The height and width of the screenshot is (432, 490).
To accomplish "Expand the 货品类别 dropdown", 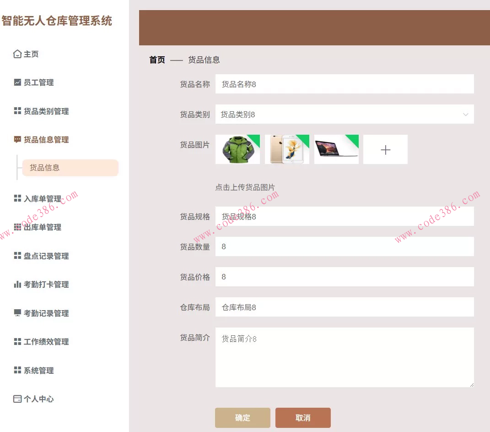I will [x=466, y=114].
